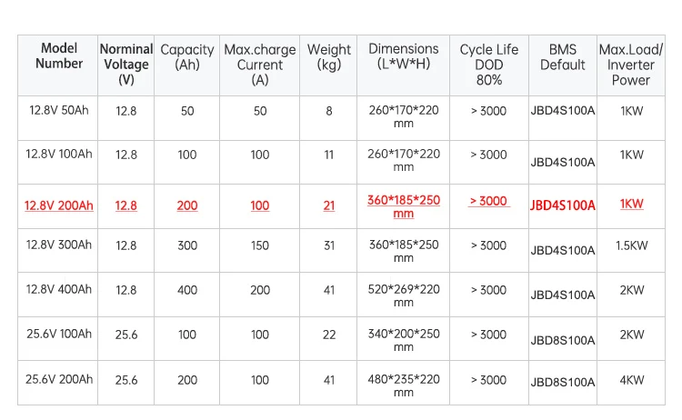Click the Max.Load/Inverter Power header
Image resolution: width=682 pixels, height=420 pixels.
(x=631, y=65)
